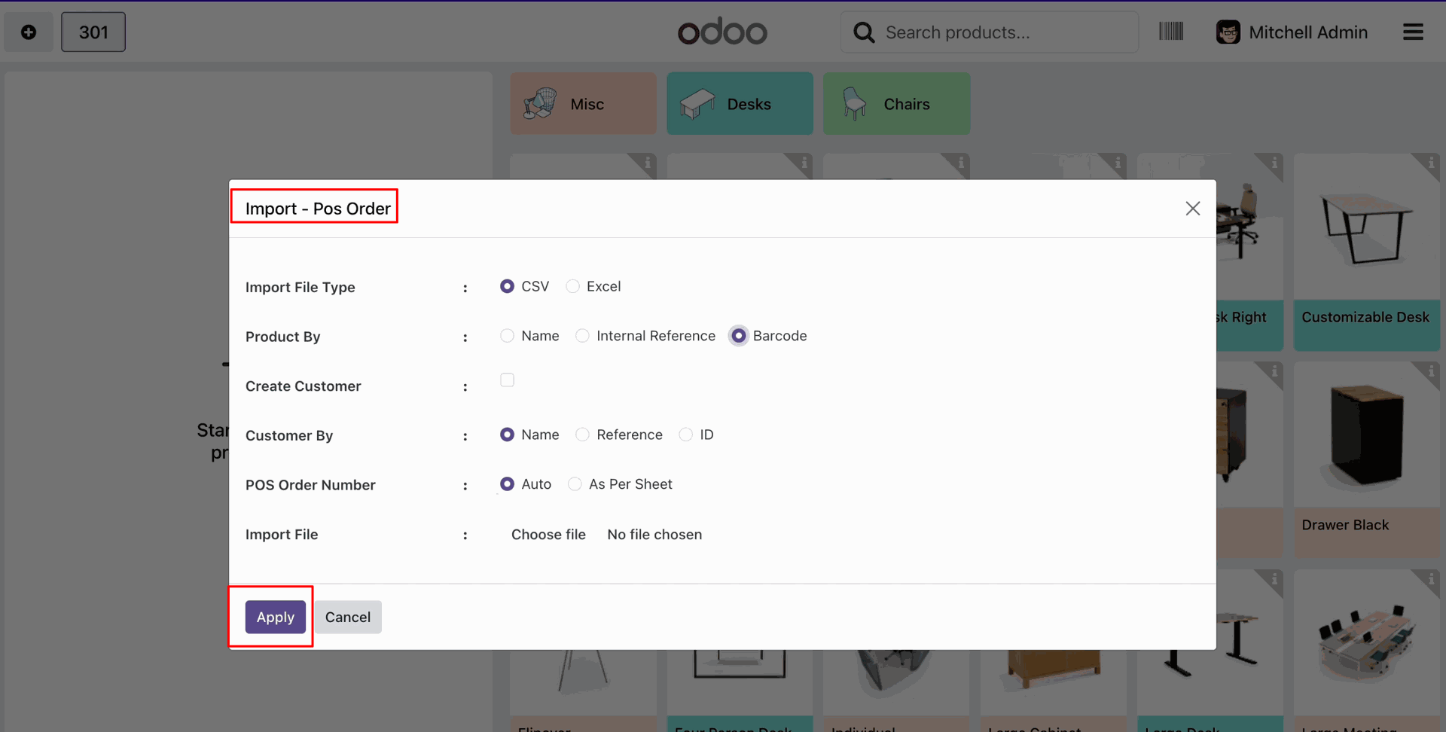Select ID option for Customer By
Viewport: 1446px width, 732px height.
pos(686,435)
